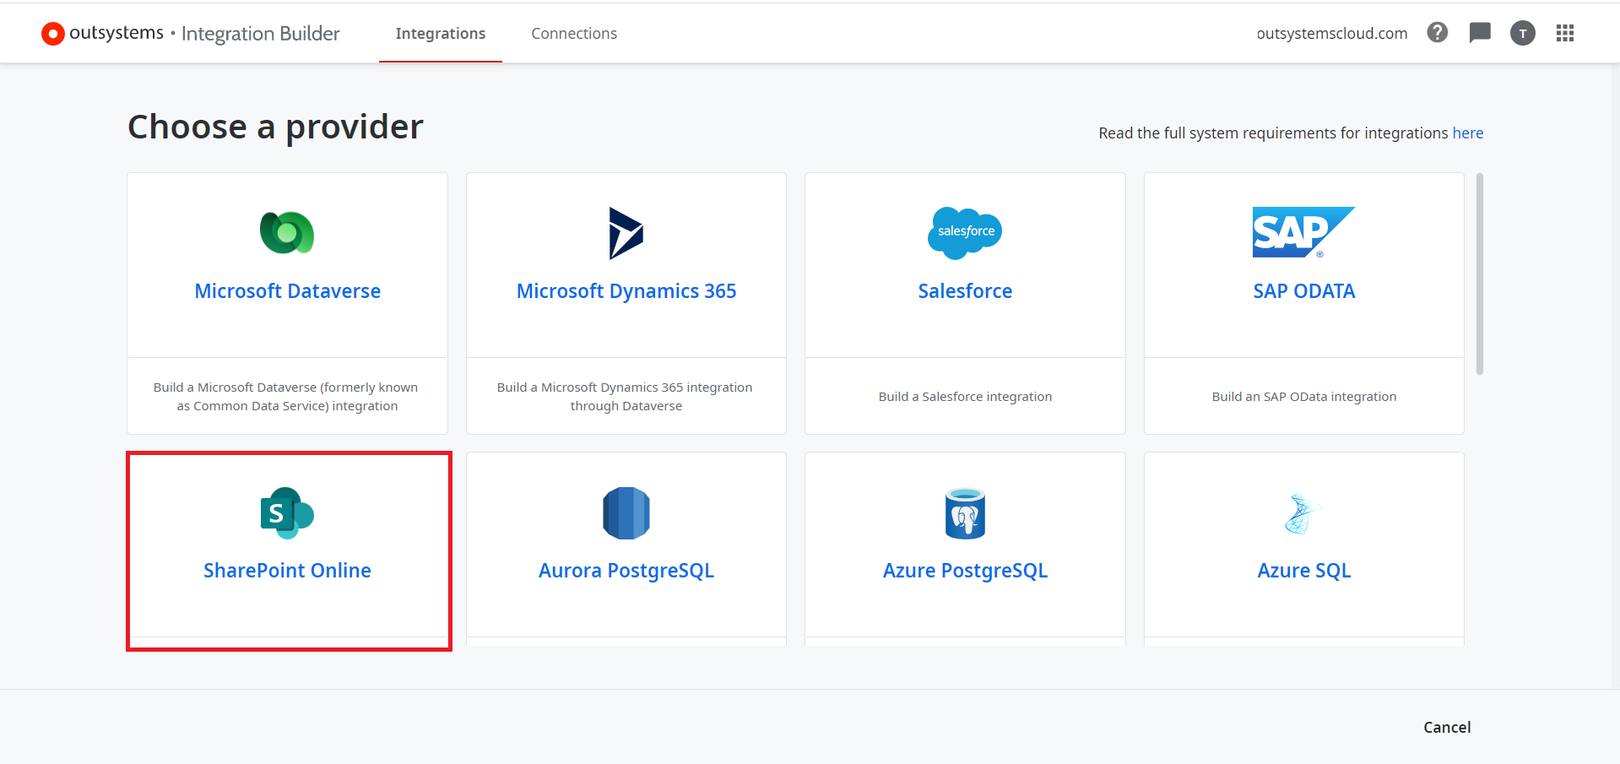
Task: Click the Azure PostgreSQL logo icon
Action: 965,513
